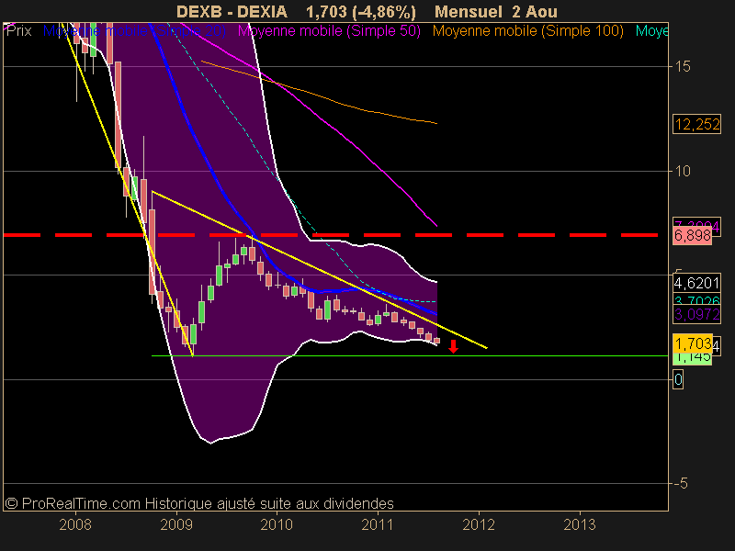Click the 15 value on price axis

click(683, 66)
